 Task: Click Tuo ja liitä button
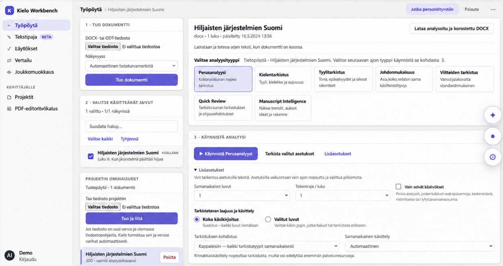[131, 218]
